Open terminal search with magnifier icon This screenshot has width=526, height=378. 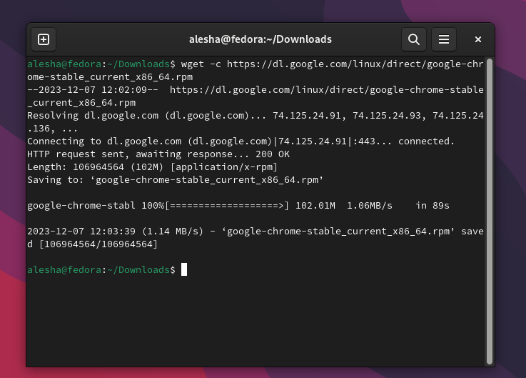414,39
